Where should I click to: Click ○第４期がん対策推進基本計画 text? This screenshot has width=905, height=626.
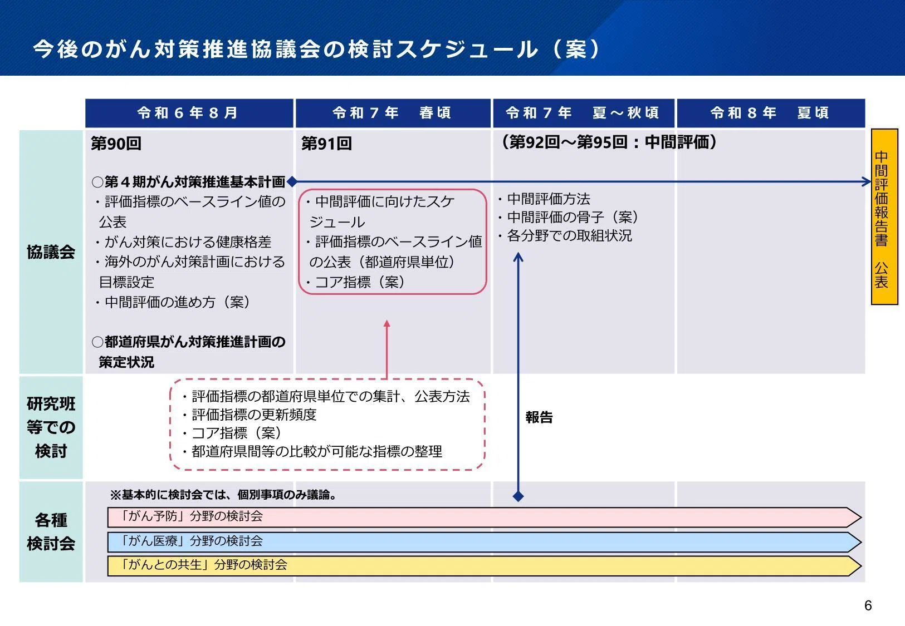pos(188,182)
